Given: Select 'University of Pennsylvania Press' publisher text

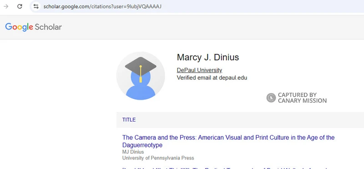Looking at the screenshot, I should click(x=158, y=158).
